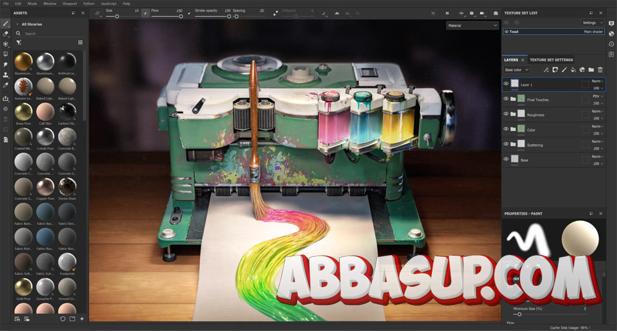Add a mask to the layer icon

click(x=555, y=70)
